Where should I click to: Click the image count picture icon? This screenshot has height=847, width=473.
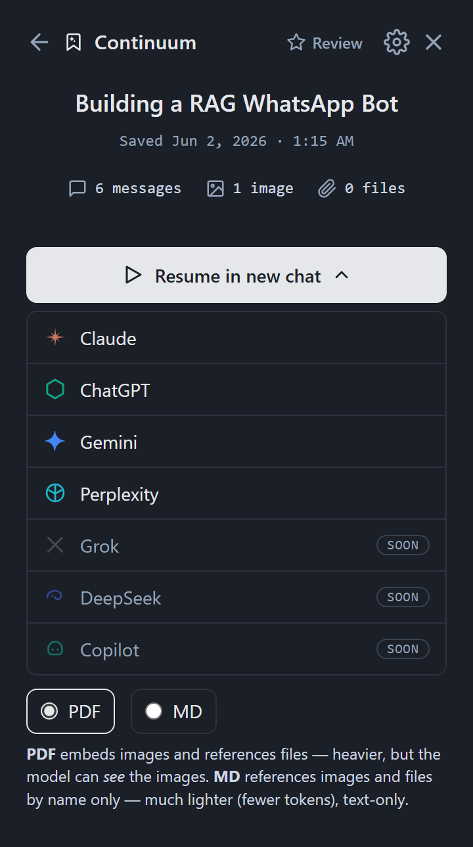coord(215,189)
